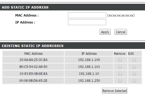Click the Remove Selected button

[115, 91]
